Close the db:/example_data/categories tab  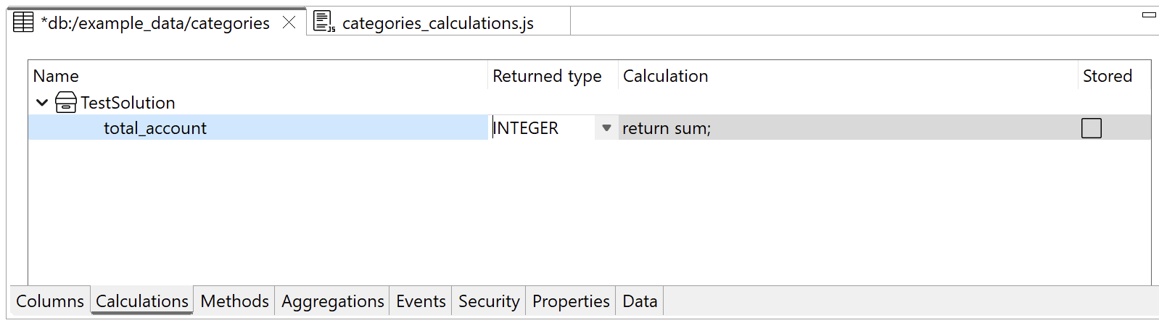pos(289,22)
